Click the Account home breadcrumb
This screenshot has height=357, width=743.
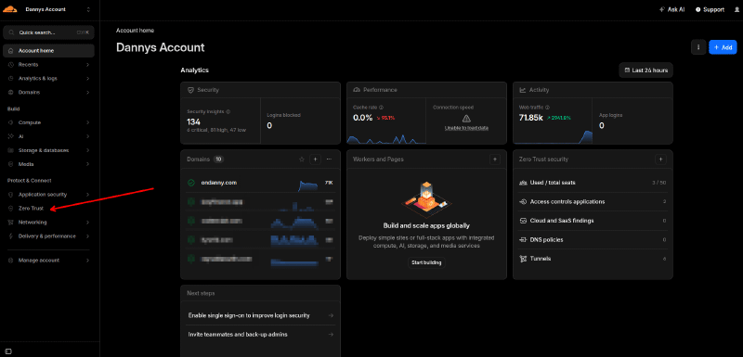[x=135, y=31]
